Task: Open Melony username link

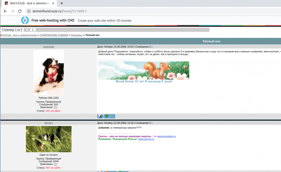Action: click(49, 123)
